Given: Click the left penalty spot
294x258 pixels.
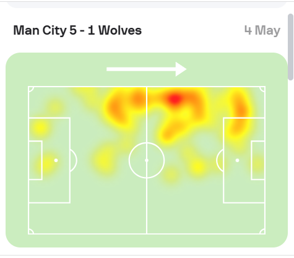Looking at the screenshot, I should click(x=56, y=160).
